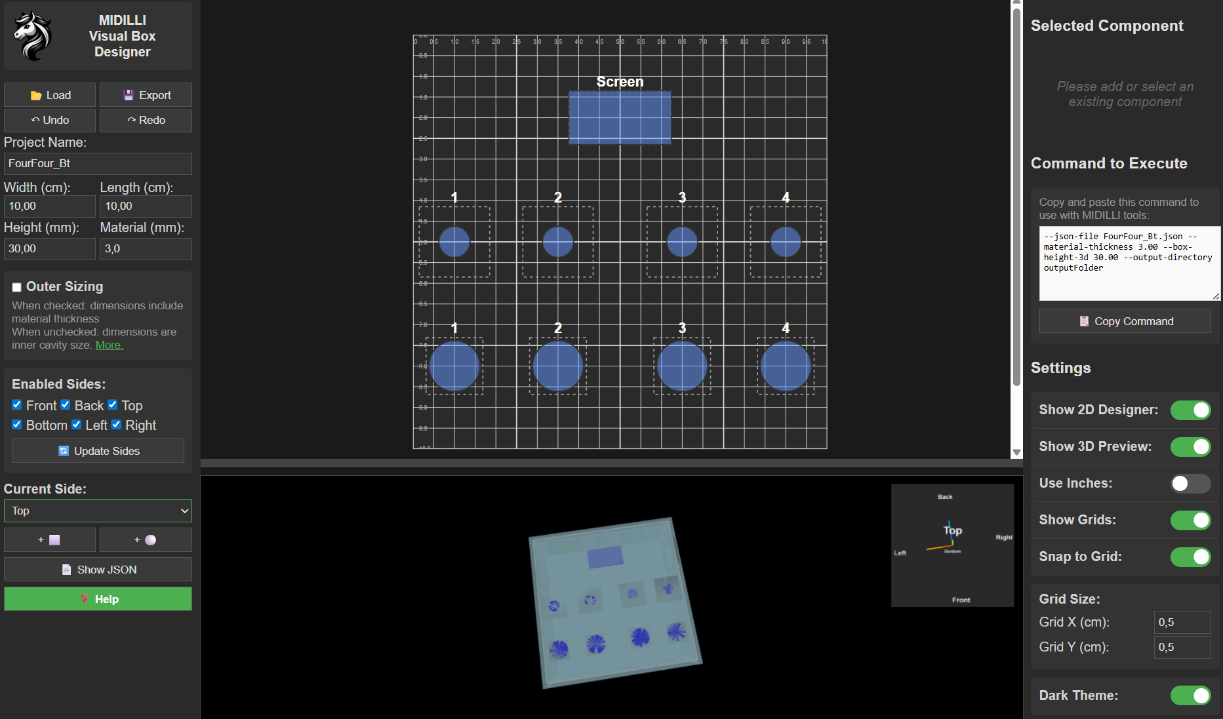Open the Help button
The width and height of the screenshot is (1223, 719).
(98, 599)
